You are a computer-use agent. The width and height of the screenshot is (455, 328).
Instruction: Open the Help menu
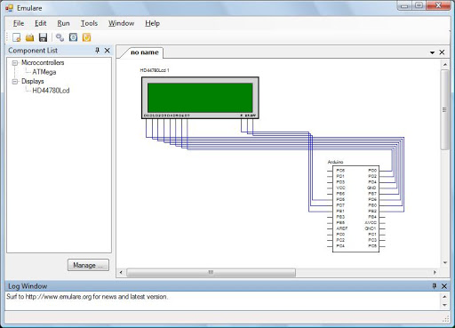click(x=152, y=23)
